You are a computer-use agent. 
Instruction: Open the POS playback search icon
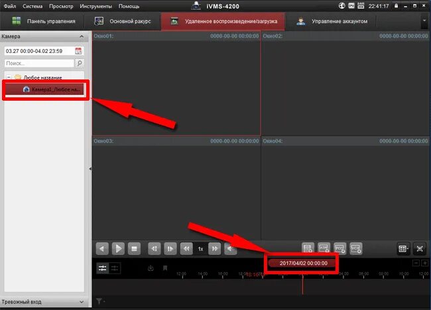point(339,249)
